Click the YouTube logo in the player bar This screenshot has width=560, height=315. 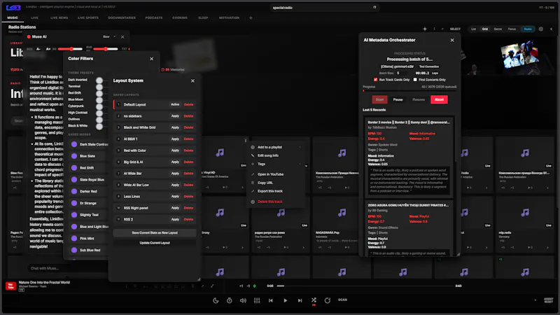click(10, 286)
